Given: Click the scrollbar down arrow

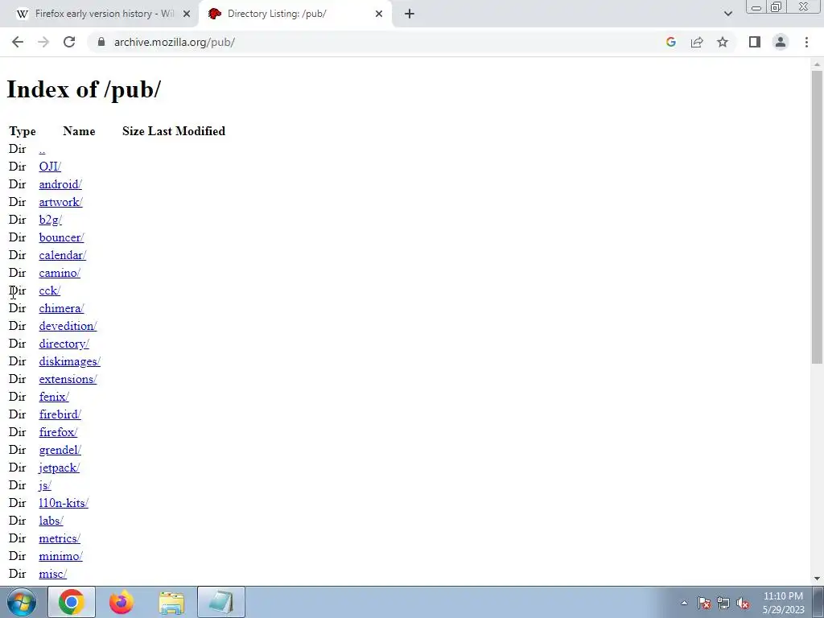Looking at the screenshot, I should (x=817, y=579).
